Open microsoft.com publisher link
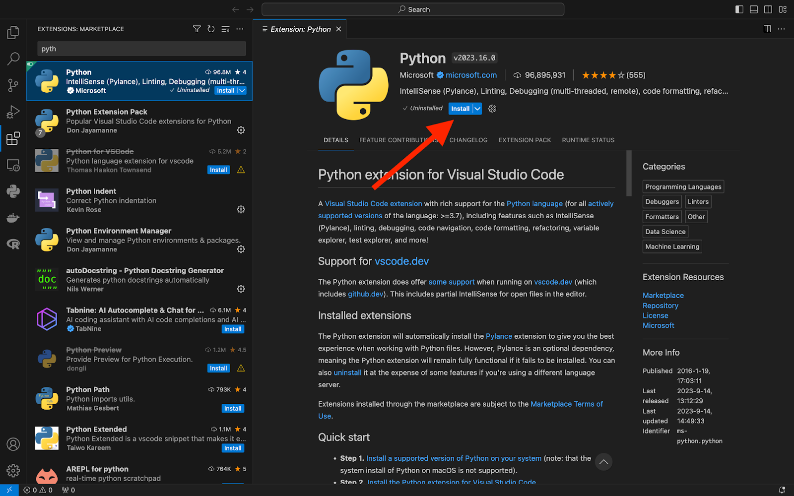Screen dimensions: 794x496 (471, 75)
